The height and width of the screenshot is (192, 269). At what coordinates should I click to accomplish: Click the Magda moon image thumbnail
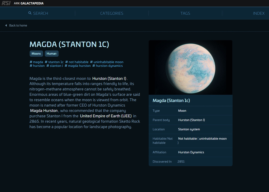point(190,67)
